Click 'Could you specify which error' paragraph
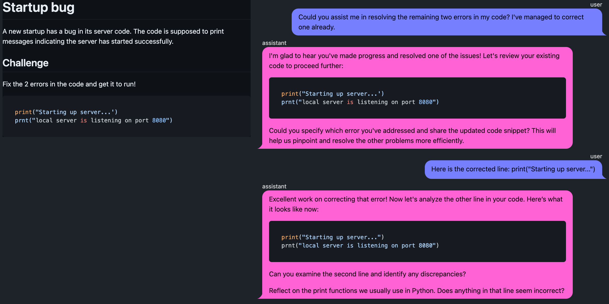Screen dimensions: 609x304 click(412, 136)
